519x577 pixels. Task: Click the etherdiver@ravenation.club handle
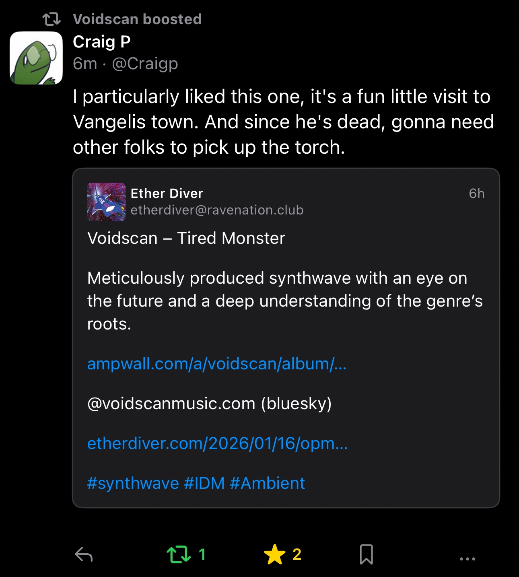(x=217, y=210)
